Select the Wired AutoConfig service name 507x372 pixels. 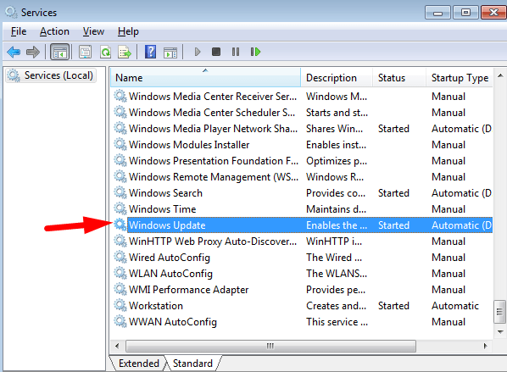(170, 258)
